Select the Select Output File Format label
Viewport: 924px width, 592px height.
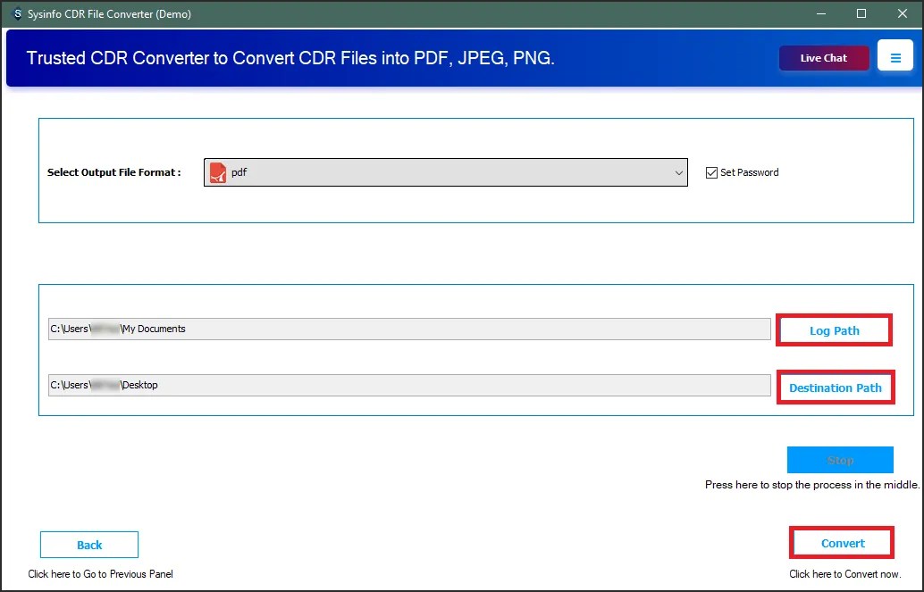[115, 172]
